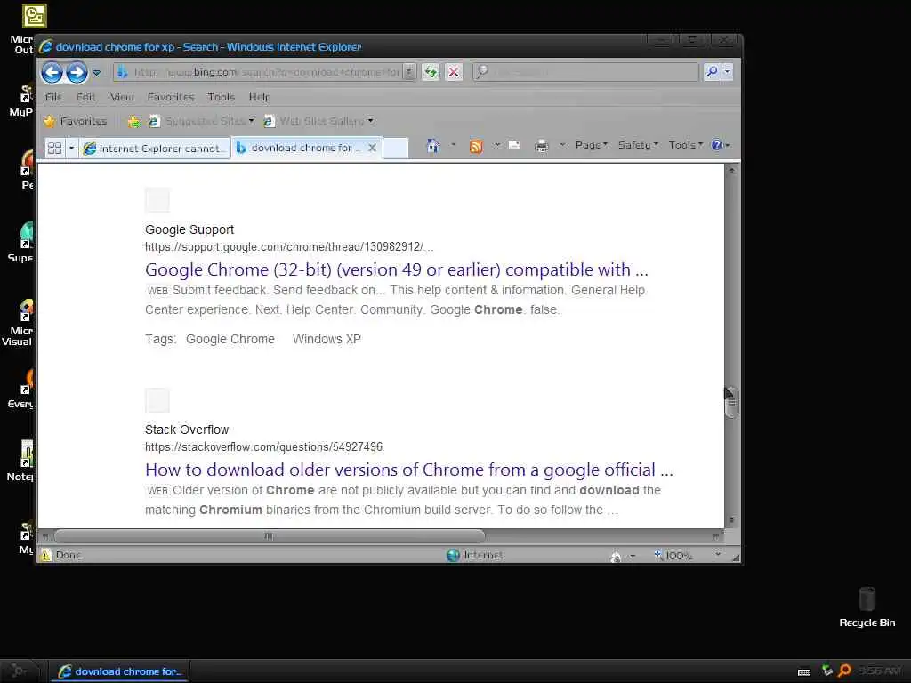Screen dimensions: 911x683
Task: Open the recent pages dropdown beside Forward
Action: (96, 73)
